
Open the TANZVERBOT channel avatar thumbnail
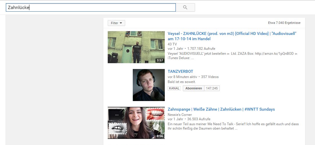pyautogui.click(x=149, y=85)
